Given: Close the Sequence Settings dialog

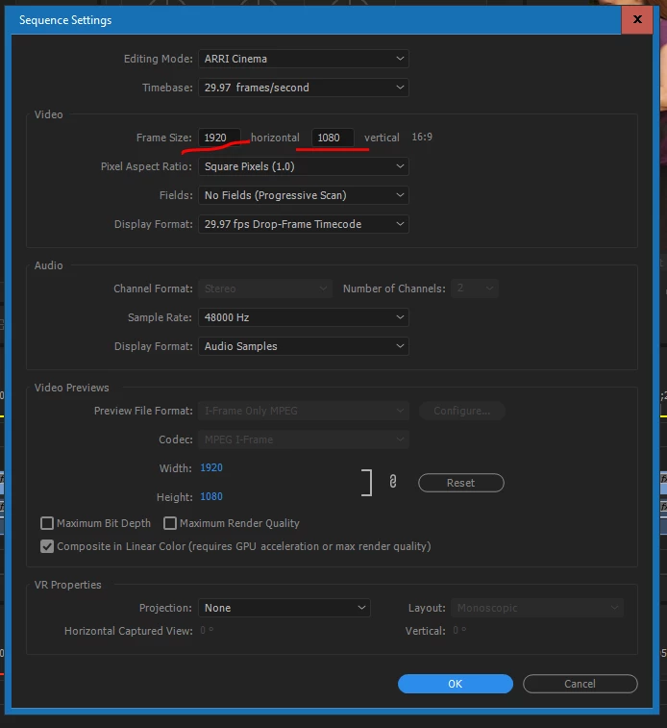Looking at the screenshot, I should pyautogui.click(x=637, y=19).
